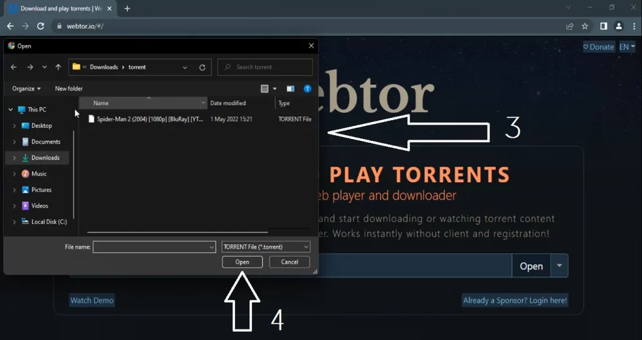Expand the address bar path dropdown
The width and height of the screenshot is (642, 340).
coord(185,68)
